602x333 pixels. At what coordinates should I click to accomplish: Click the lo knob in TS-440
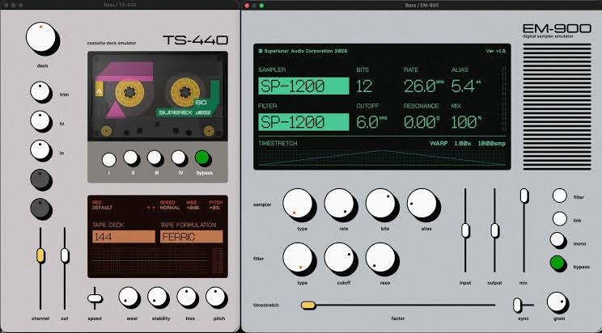[40, 150]
